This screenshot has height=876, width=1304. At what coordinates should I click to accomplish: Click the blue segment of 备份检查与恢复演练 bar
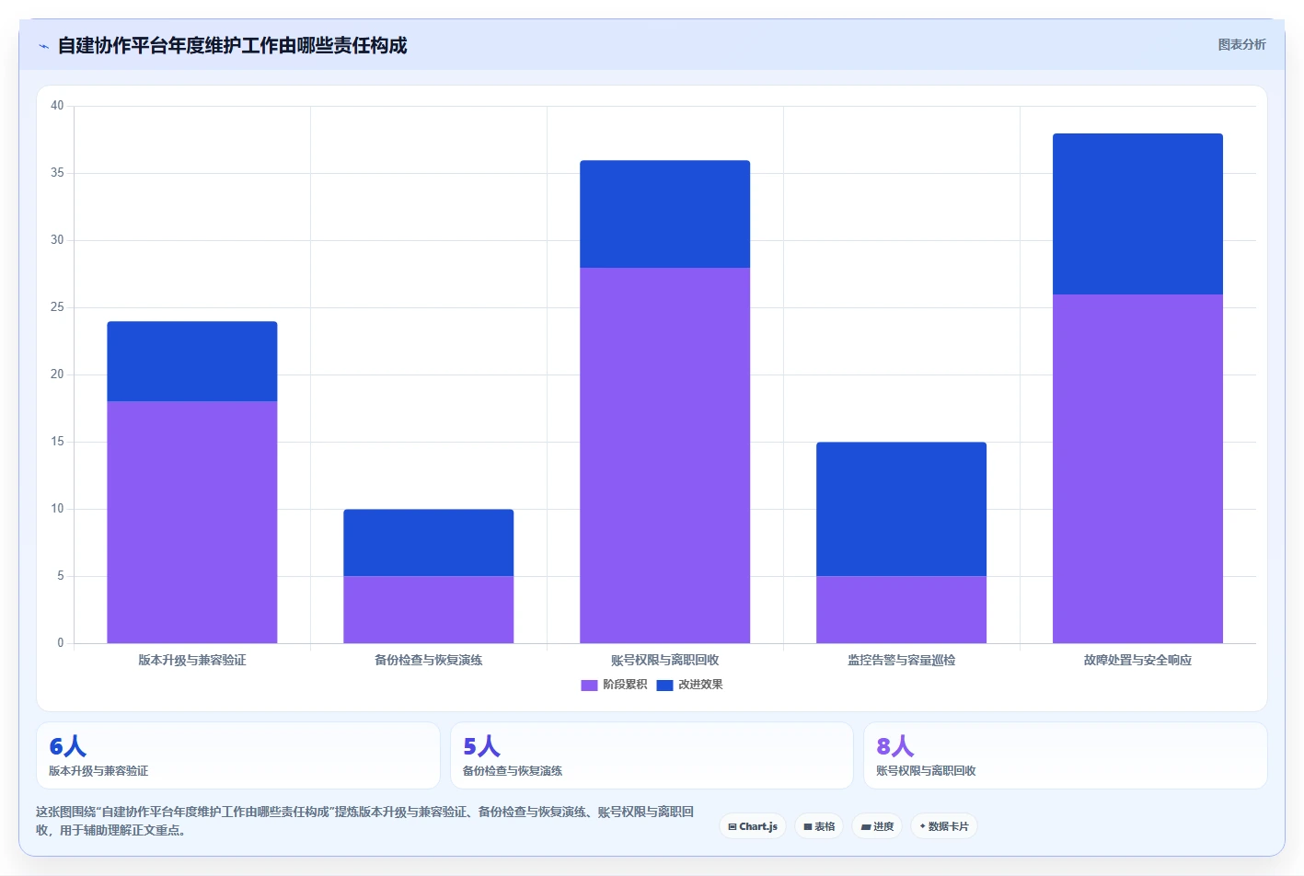[x=429, y=543]
